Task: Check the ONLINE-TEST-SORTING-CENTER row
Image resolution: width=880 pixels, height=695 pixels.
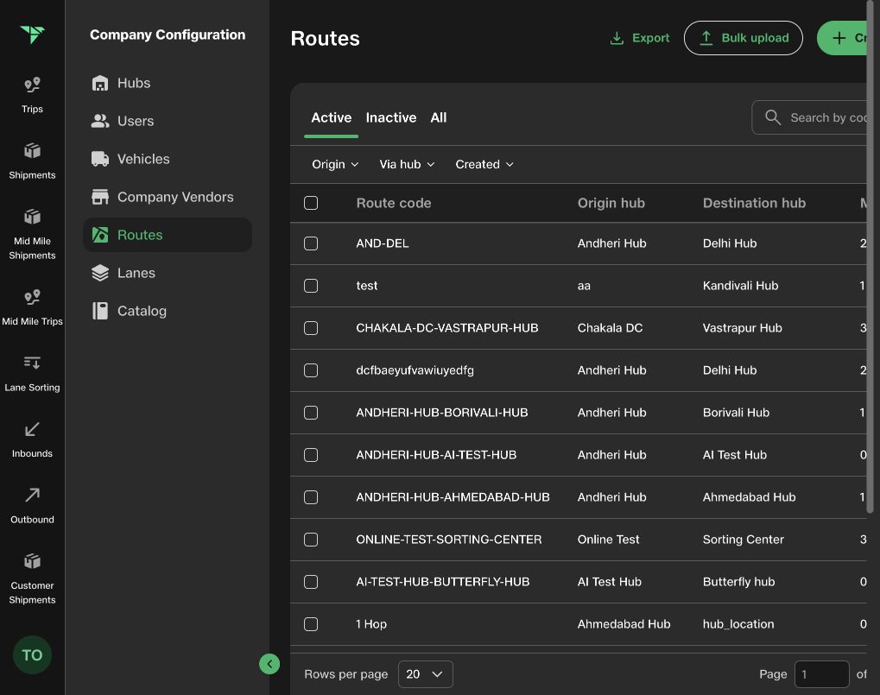Action: (x=311, y=540)
